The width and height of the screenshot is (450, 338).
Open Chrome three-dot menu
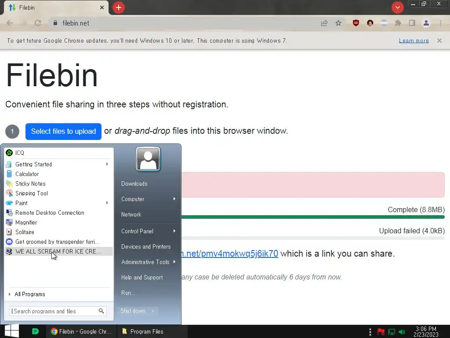440,23
